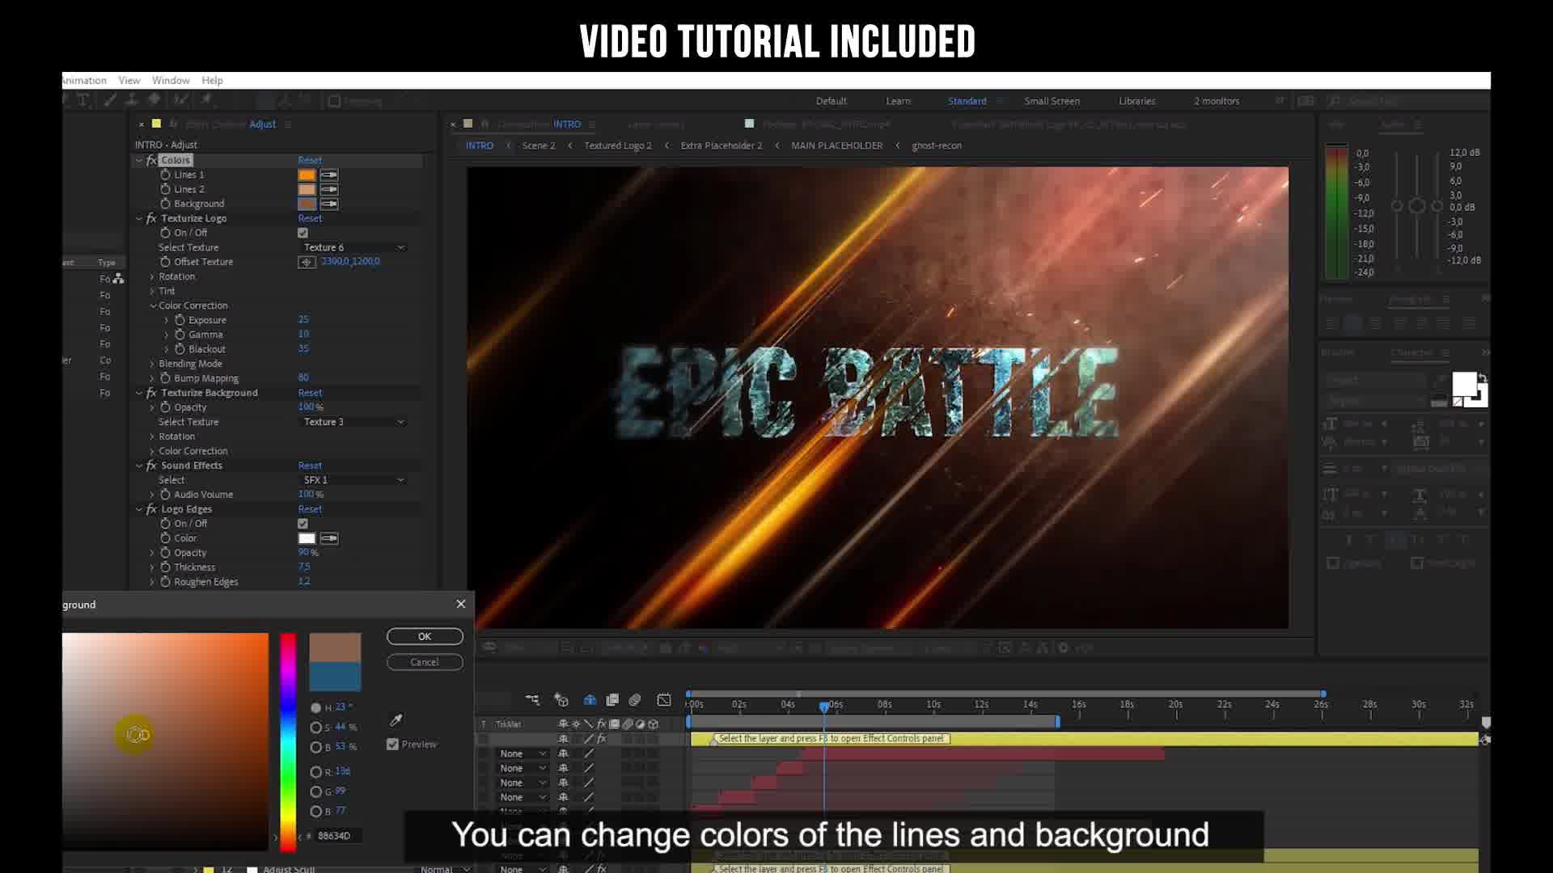Collapse the Texturize Background effect
Screen dimensions: 1553x873
(x=139, y=393)
